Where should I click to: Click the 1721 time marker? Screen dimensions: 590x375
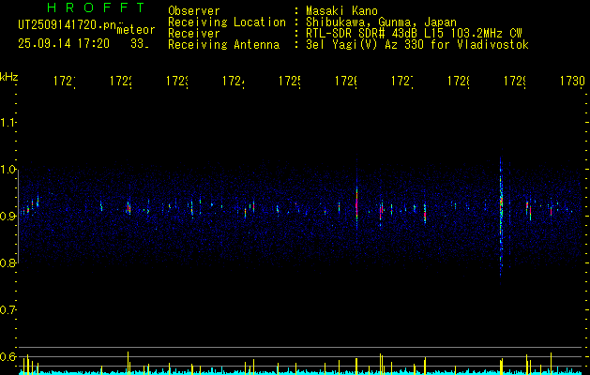point(65,81)
